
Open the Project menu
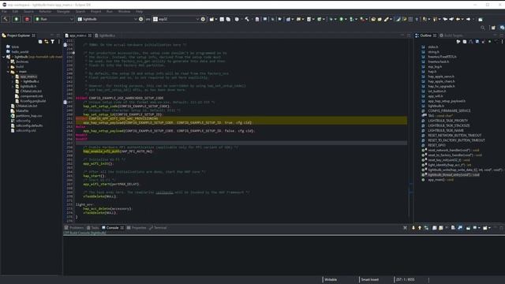[95, 12]
